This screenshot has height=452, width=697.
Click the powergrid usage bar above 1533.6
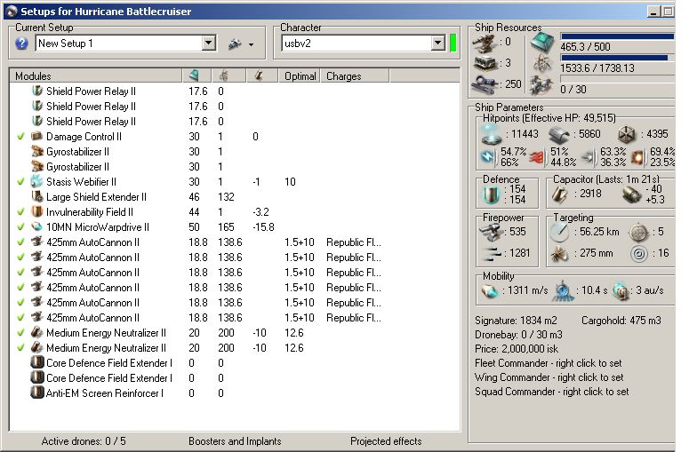pos(617,58)
